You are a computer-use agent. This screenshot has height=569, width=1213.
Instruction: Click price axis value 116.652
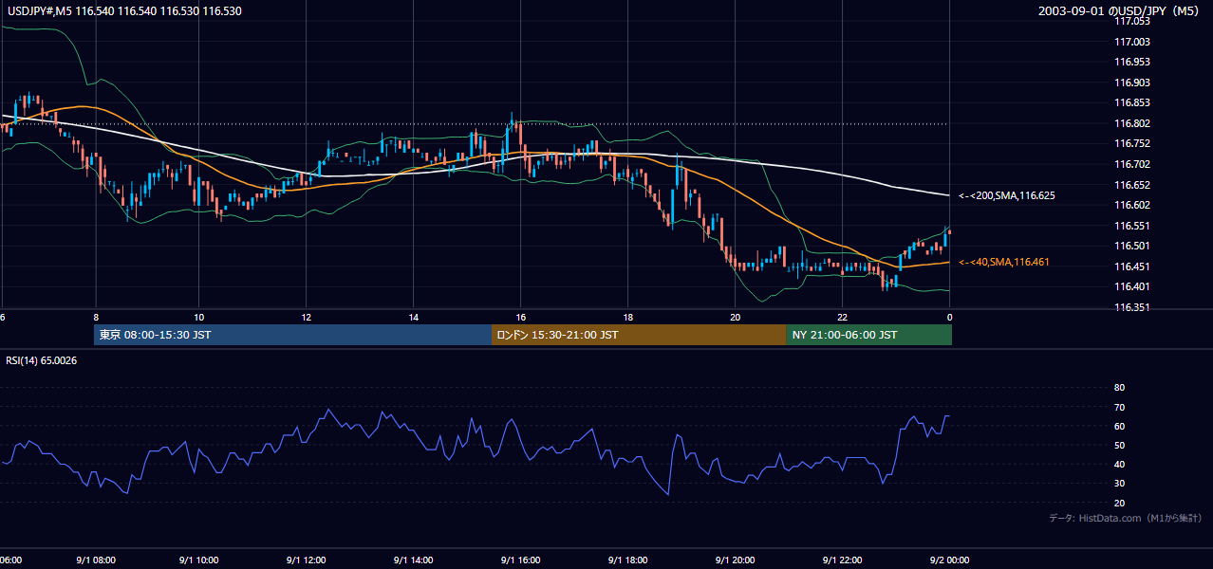[1131, 185]
